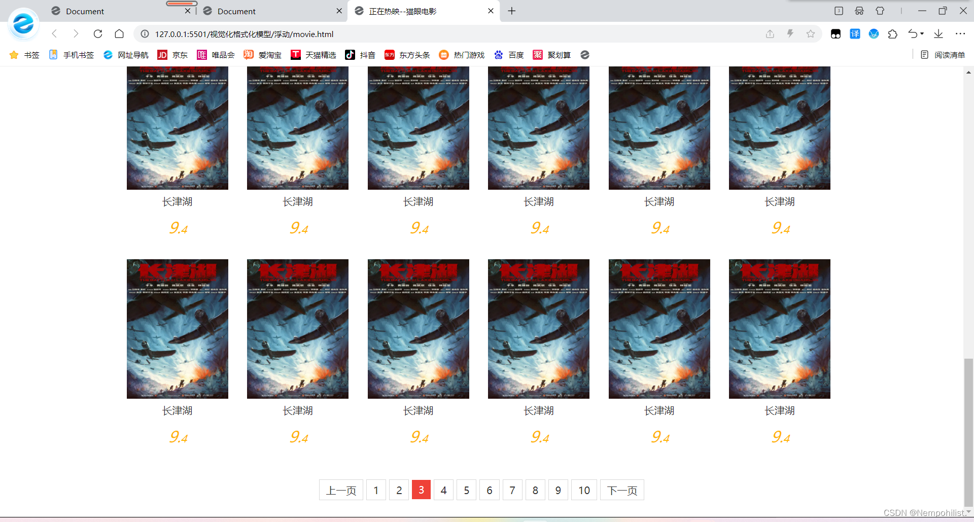Click the last poster in bottom row
This screenshot has width=974, height=522.
pyautogui.click(x=780, y=329)
